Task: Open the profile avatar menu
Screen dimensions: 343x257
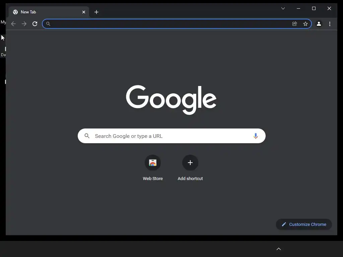Action: click(319, 24)
